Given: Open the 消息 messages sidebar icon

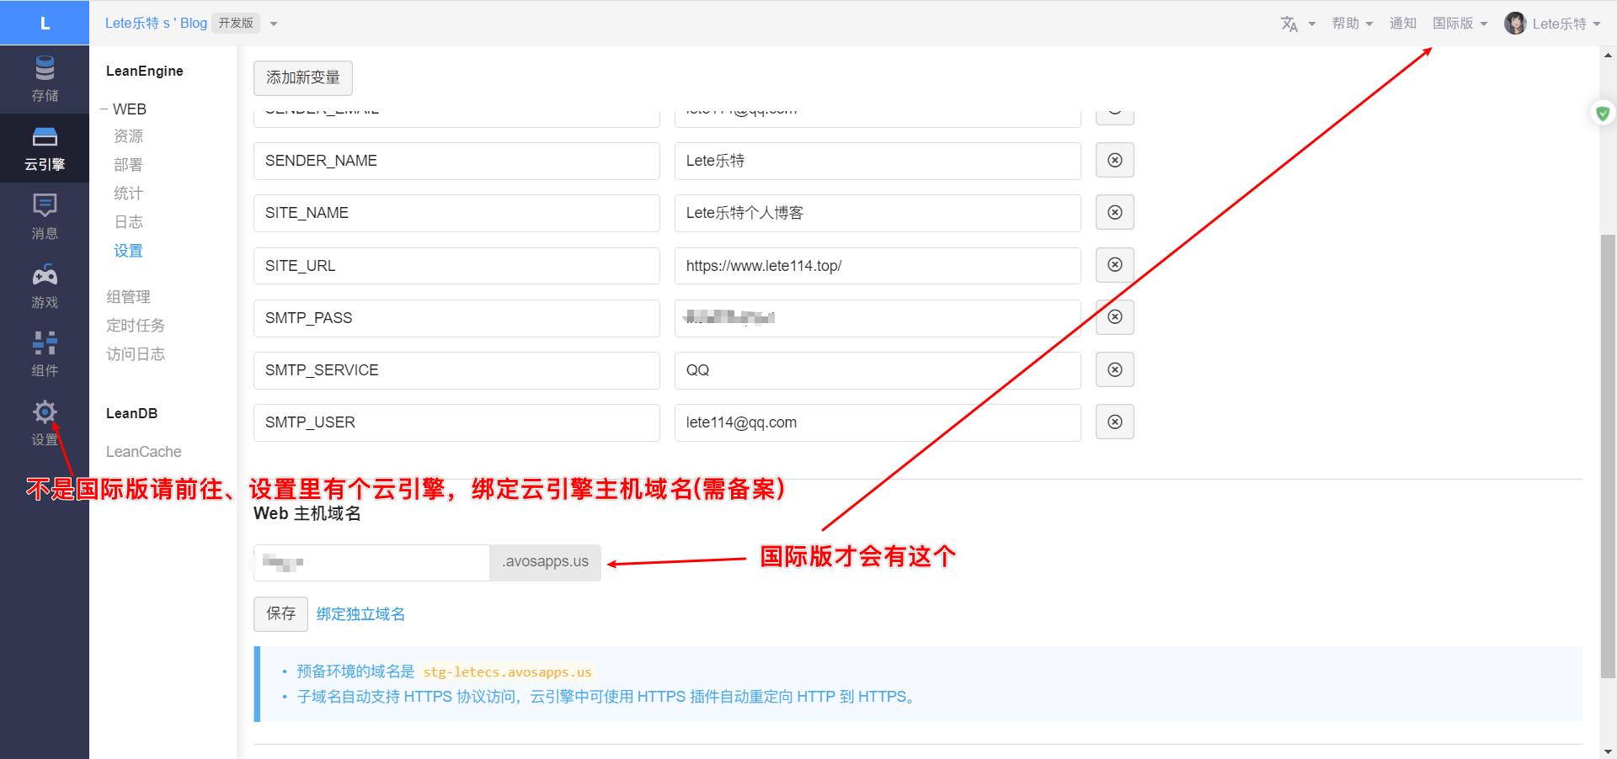Looking at the screenshot, I should point(45,216).
